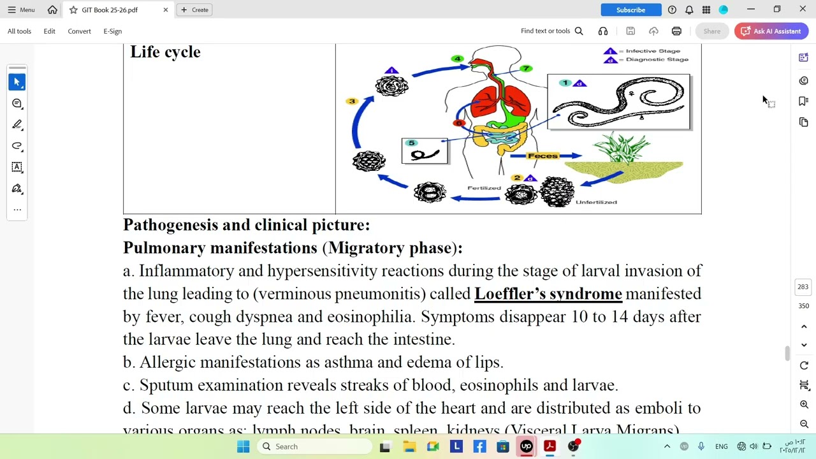Close the GIT Book 25-26.pdf tab
Screen dimensions: 816x459
(x=166, y=10)
